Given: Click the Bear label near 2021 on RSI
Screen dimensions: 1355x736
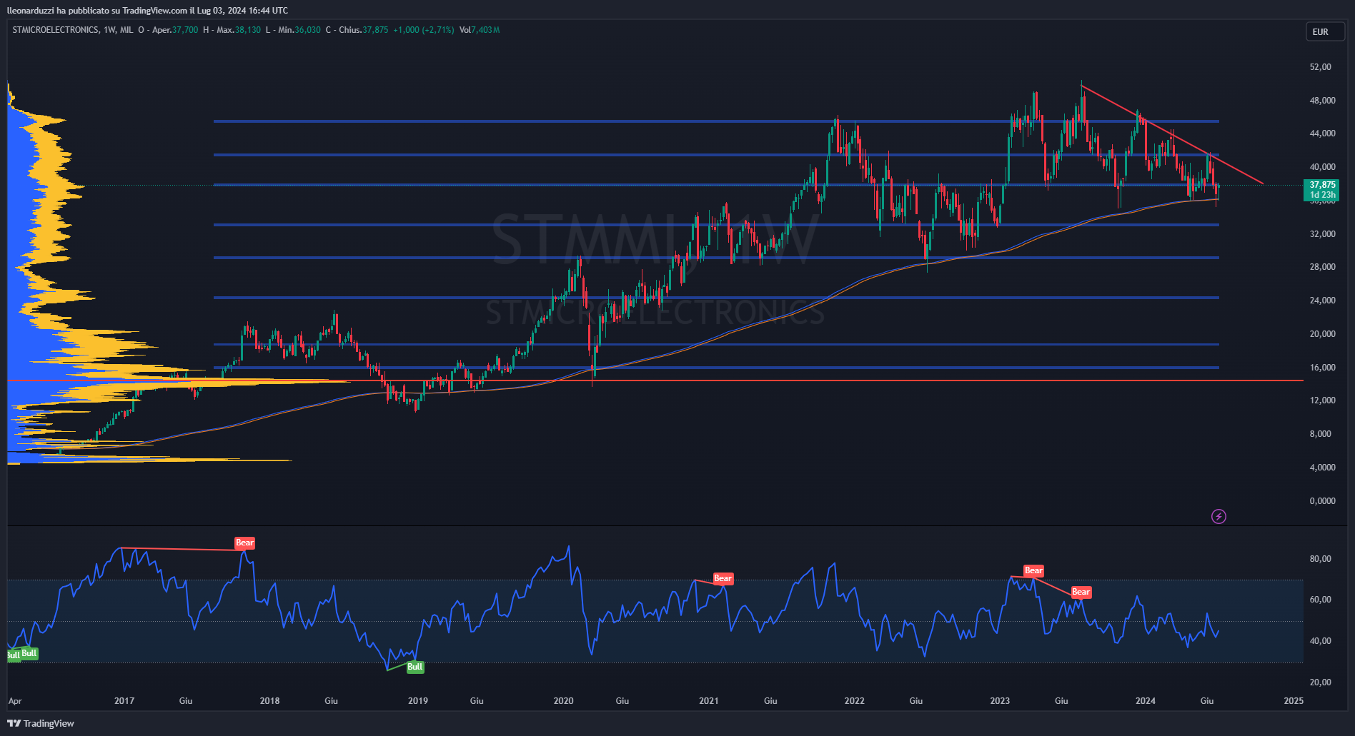Looking at the screenshot, I should (x=723, y=579).
